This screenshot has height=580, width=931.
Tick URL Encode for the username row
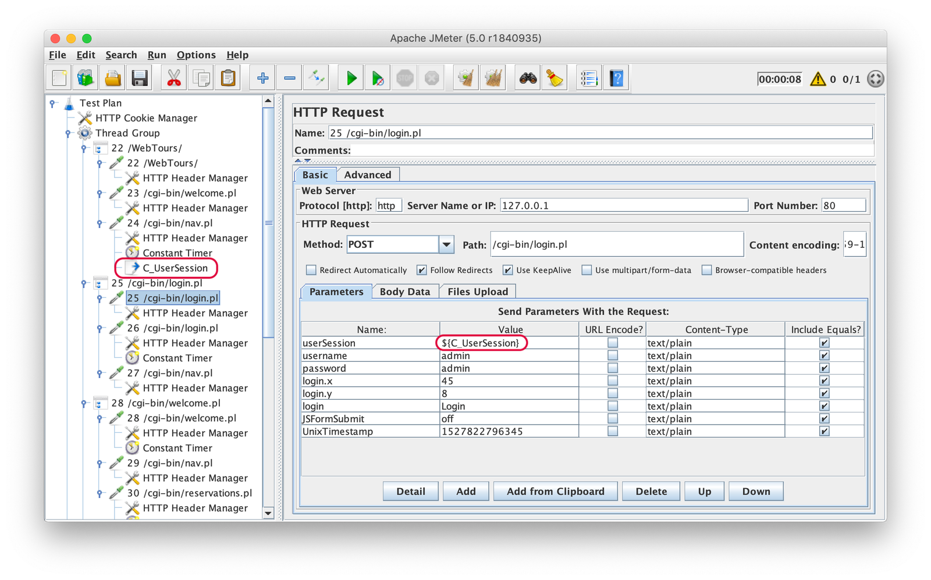tap(612, 355)
